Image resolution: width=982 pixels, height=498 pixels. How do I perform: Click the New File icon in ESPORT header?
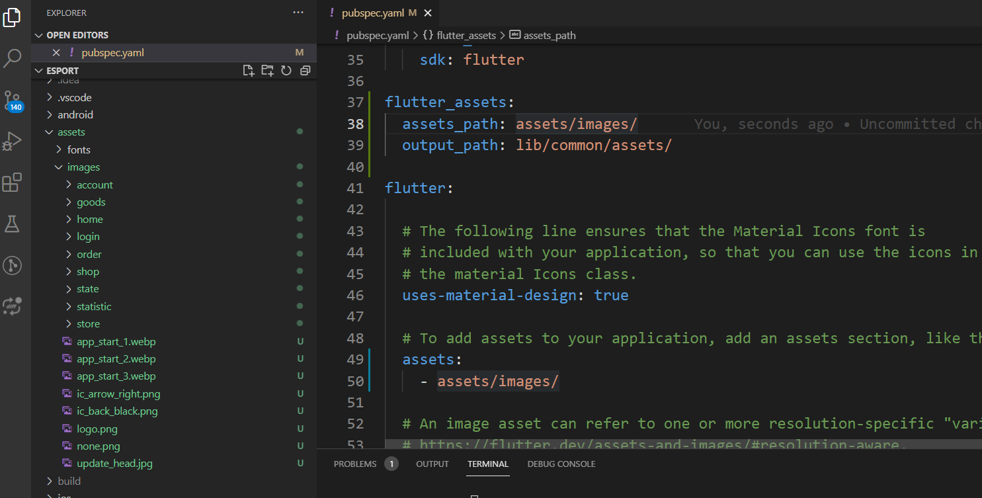249,71
